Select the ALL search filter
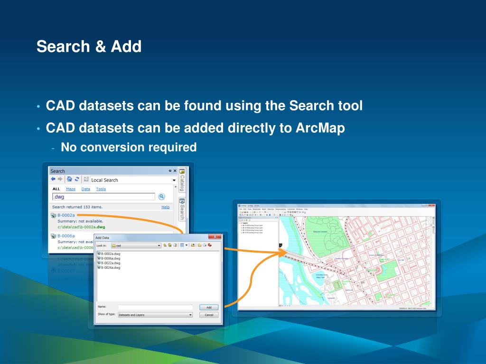Viewport: 486px width, 364px height. point(56,189)
